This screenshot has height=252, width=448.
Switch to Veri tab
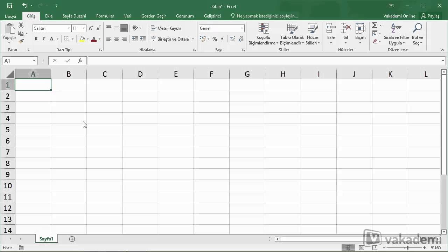127,16
